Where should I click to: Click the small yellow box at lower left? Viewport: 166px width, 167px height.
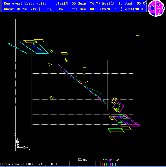(x=52, y=98)
